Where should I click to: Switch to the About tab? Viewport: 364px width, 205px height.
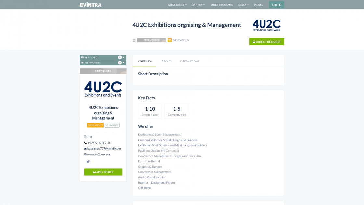166,61
